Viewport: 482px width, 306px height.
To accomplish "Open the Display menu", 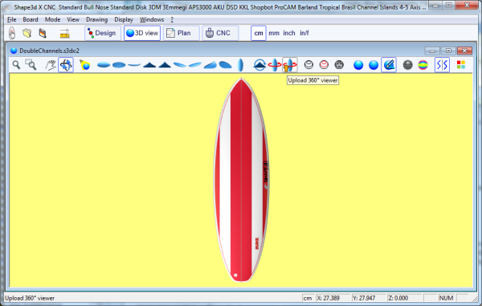I will point(124,19).
